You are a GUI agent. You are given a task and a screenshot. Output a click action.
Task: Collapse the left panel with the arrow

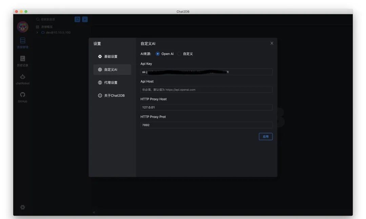pyautogui.click(x=94, y=212)
